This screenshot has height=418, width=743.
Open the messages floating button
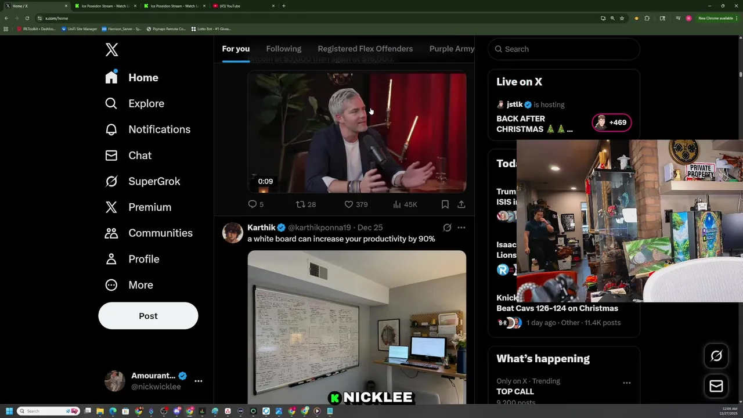(x=716, y=386)
